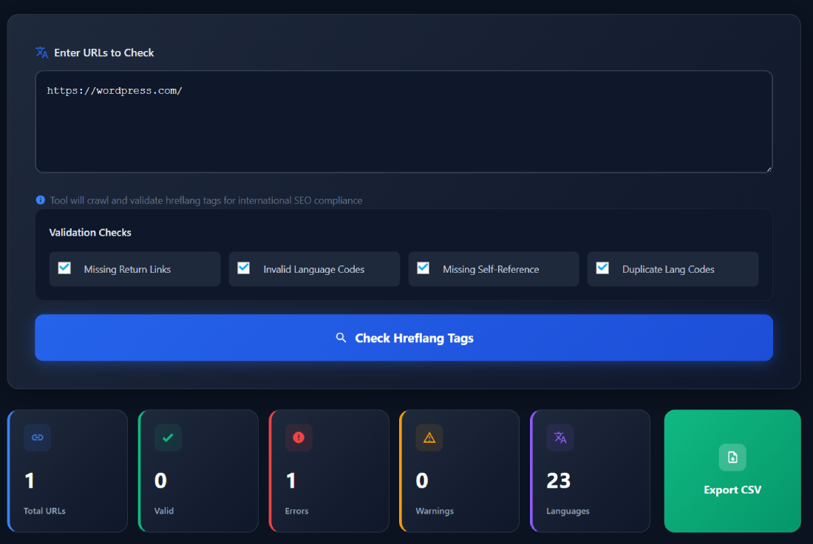This screenshot has width=813, height=544.
Task: Click inside the URL input area
Action: click(x=404, y=122)
